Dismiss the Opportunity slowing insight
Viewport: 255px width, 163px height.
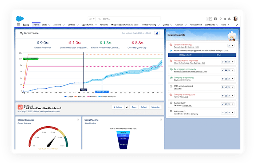tap(228, 45)
